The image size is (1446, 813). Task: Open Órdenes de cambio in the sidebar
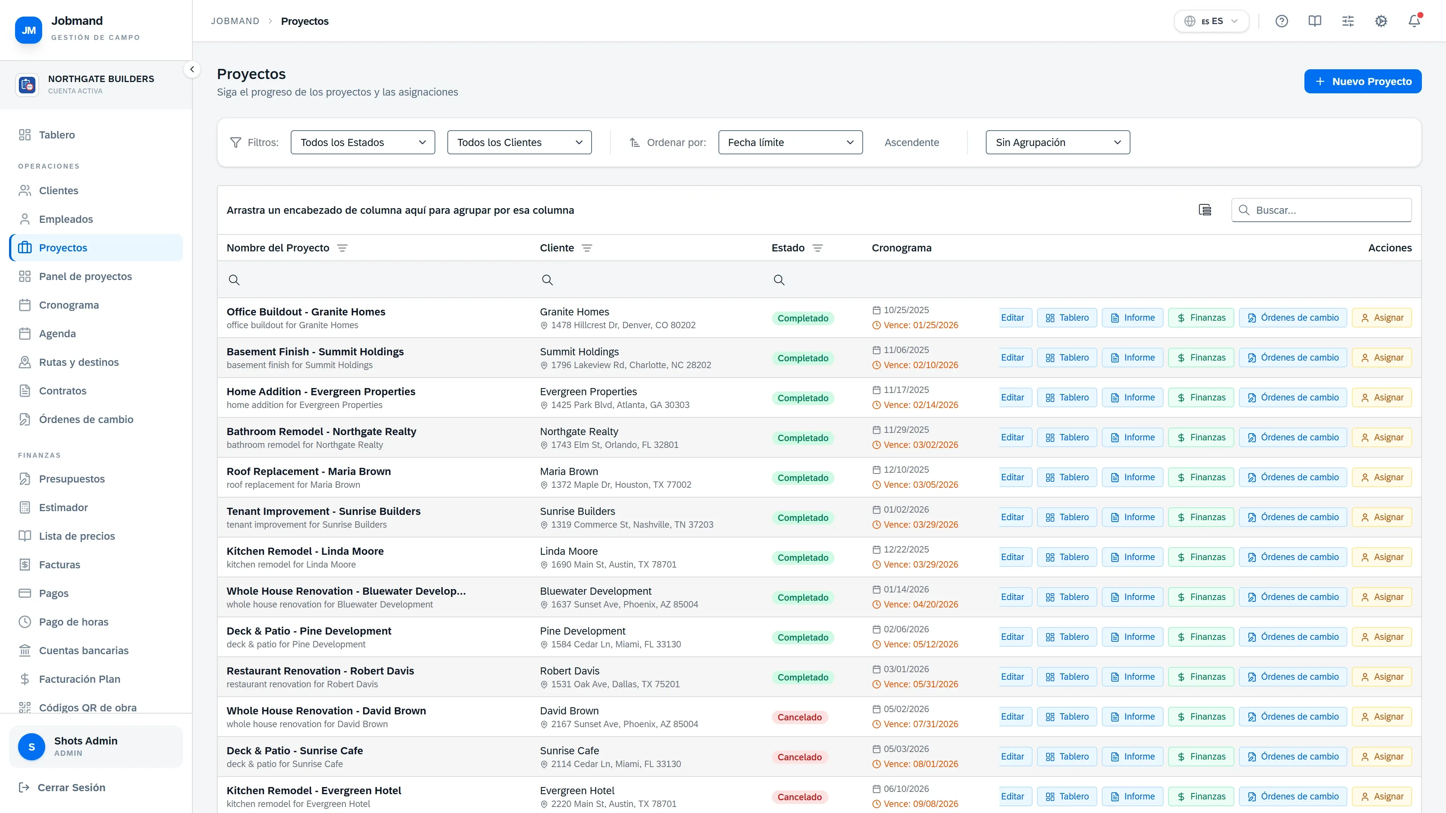pyautogui.click(x=96, y=420)
